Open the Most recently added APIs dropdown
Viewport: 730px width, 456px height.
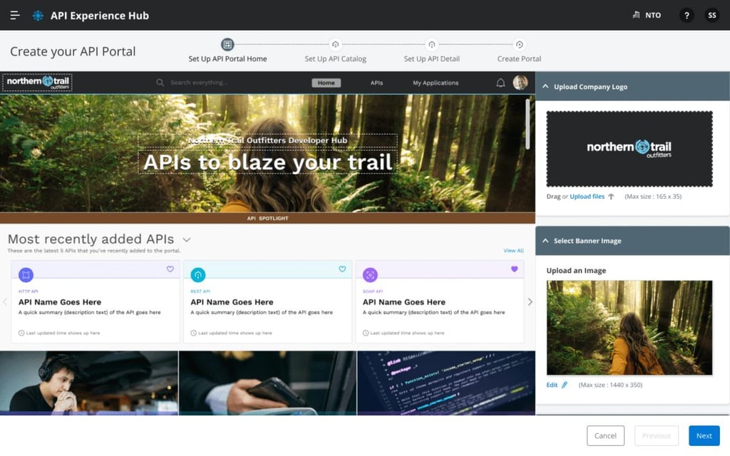coord(187,240)
